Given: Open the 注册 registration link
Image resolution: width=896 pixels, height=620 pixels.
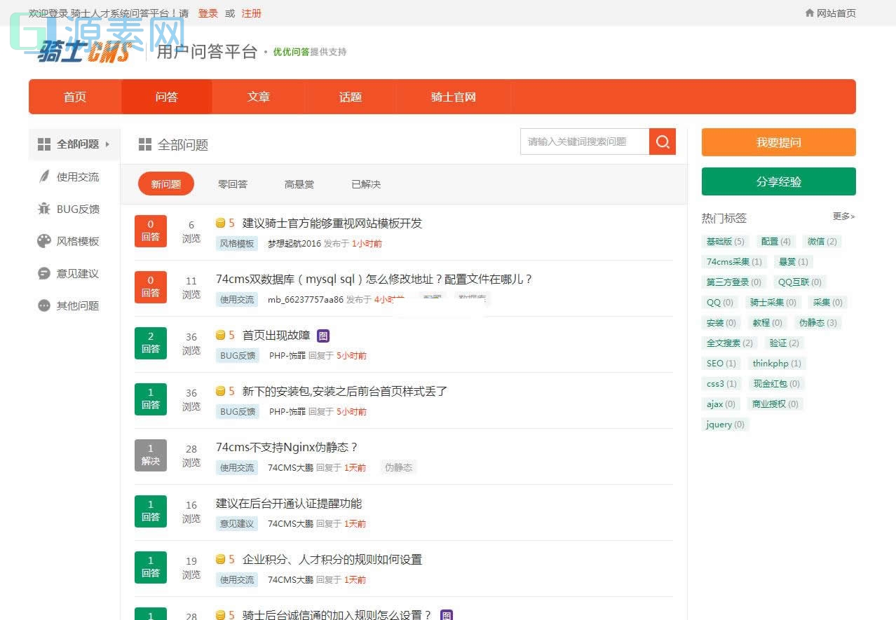Looking at the screenshot, I should point(251,13).
